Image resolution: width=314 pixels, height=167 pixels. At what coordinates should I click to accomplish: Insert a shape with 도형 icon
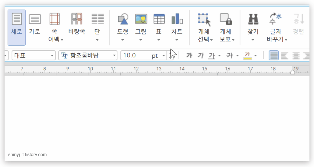[x=123, y=19]
